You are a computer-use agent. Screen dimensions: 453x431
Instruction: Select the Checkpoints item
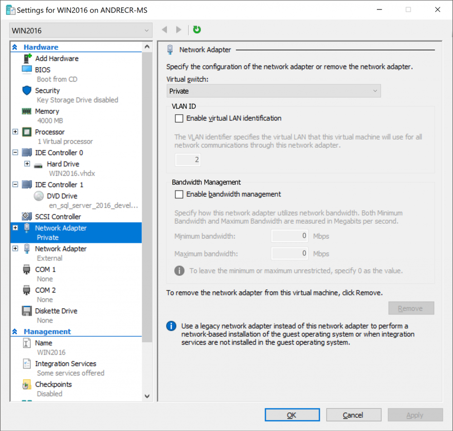pos(54,384)
